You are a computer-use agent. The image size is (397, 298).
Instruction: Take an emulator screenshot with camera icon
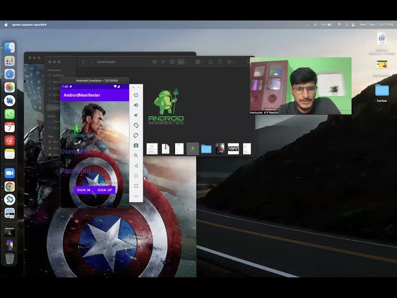click(136, 145)
